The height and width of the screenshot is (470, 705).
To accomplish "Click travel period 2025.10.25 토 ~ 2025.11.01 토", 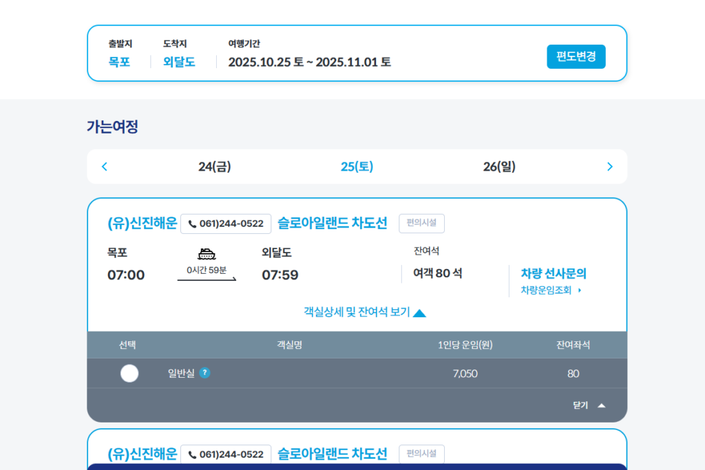I will pyautogui.click(x=309, y=62).
